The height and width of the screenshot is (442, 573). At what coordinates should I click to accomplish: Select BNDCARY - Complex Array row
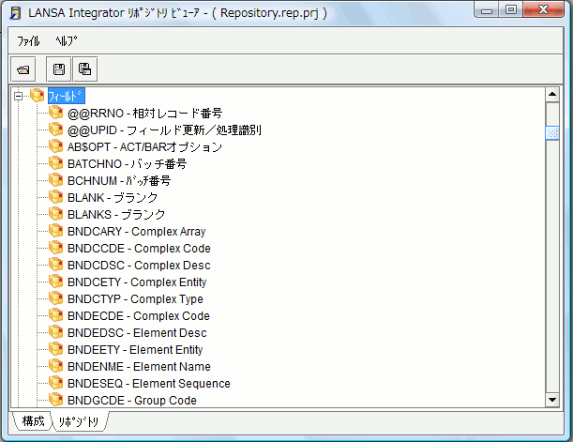pos(137,231)
